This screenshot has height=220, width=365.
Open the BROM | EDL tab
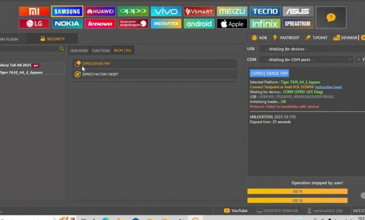(x=123, y=50)
